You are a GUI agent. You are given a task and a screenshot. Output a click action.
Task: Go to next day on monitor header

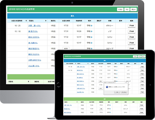pos(134,9)
